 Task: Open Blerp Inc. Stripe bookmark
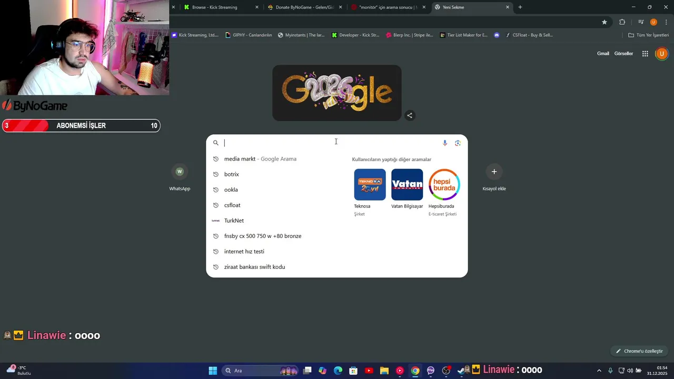coord(409,35)
